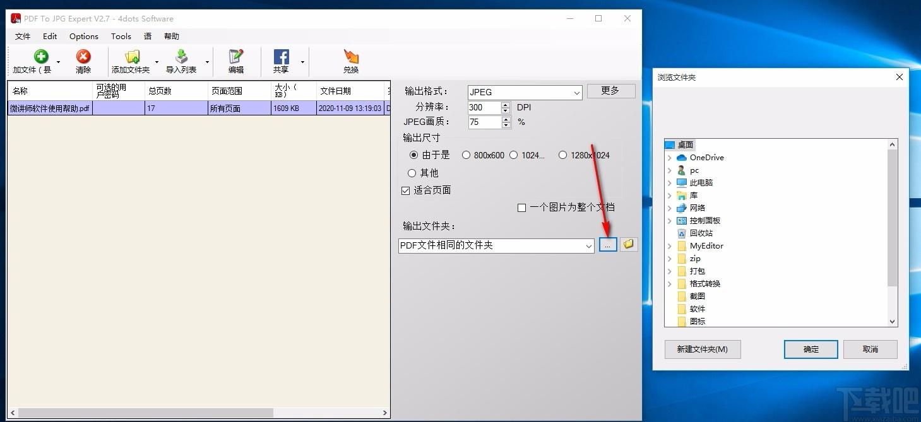Select the 截图 folder in tree

[x=691, y=296]
